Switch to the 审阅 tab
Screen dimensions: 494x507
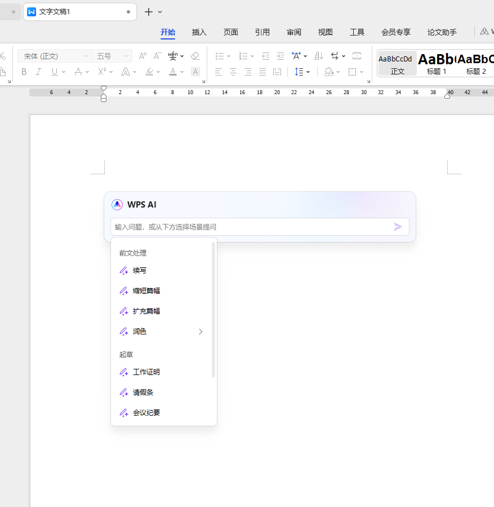coord(294,32)
